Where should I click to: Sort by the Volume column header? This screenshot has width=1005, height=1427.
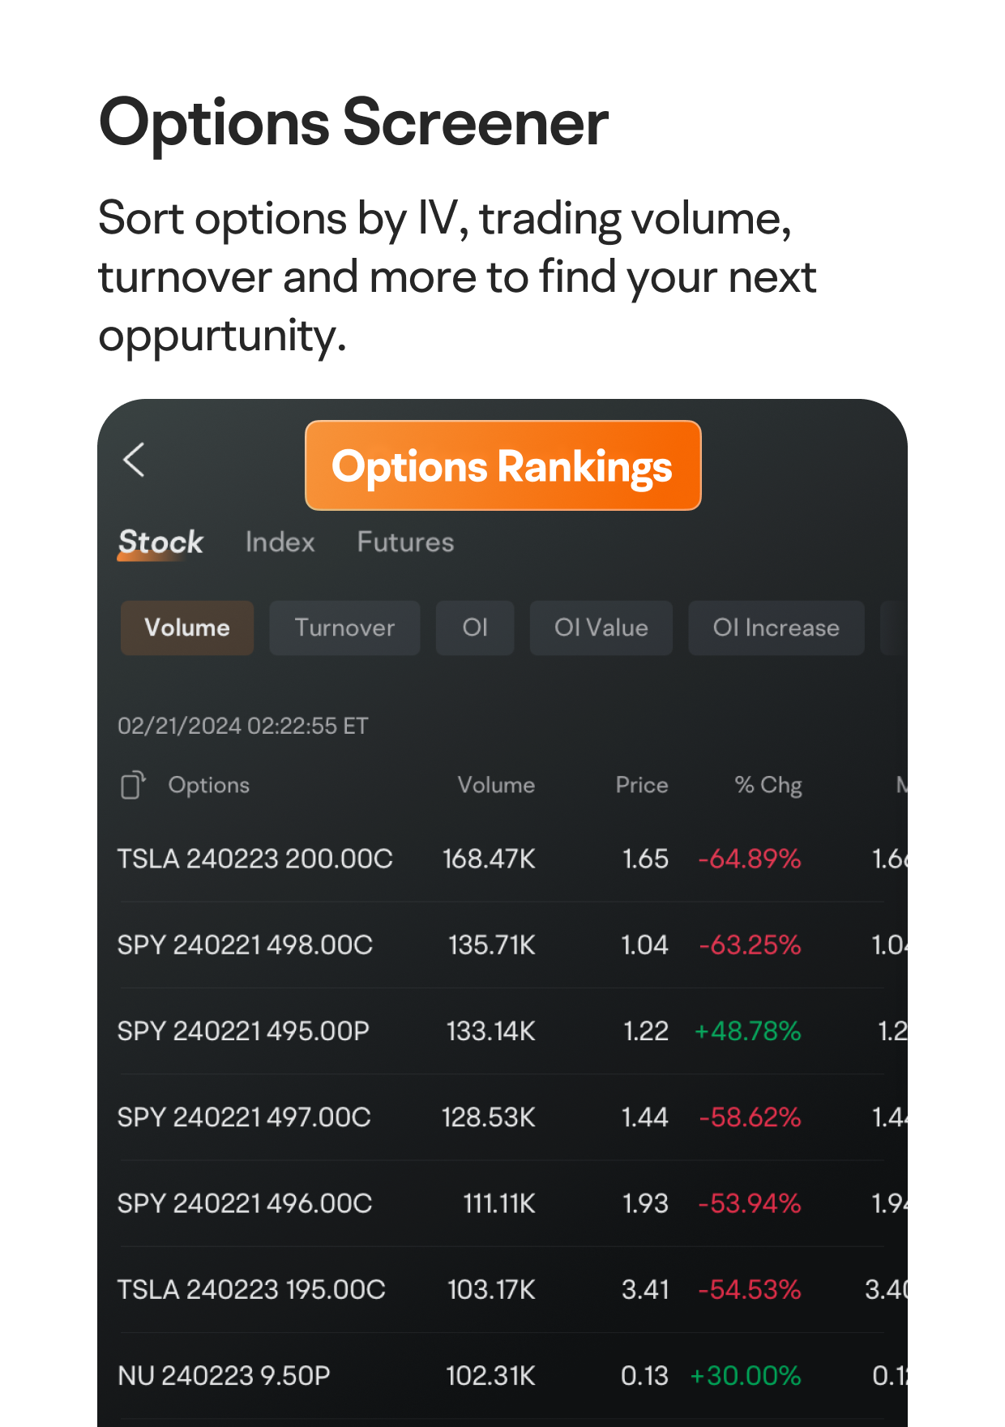496,785
